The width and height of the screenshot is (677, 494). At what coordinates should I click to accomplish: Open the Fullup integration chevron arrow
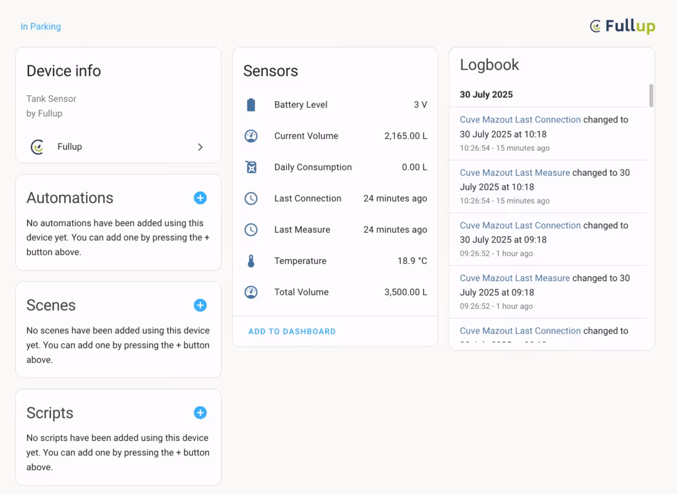[x=200, y=147]
